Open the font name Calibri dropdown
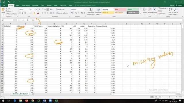Screen dimensions: 184x103 (29, 9)
